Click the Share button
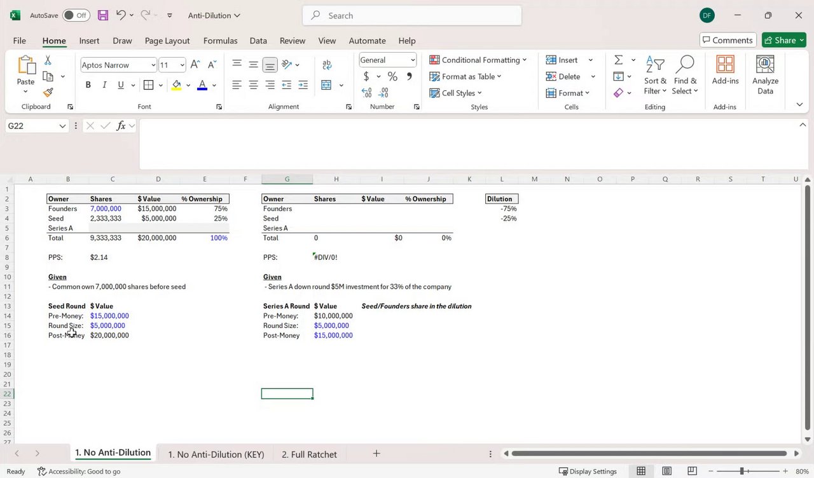The width and height of the screenshot is (814, 478). [784, 40]
